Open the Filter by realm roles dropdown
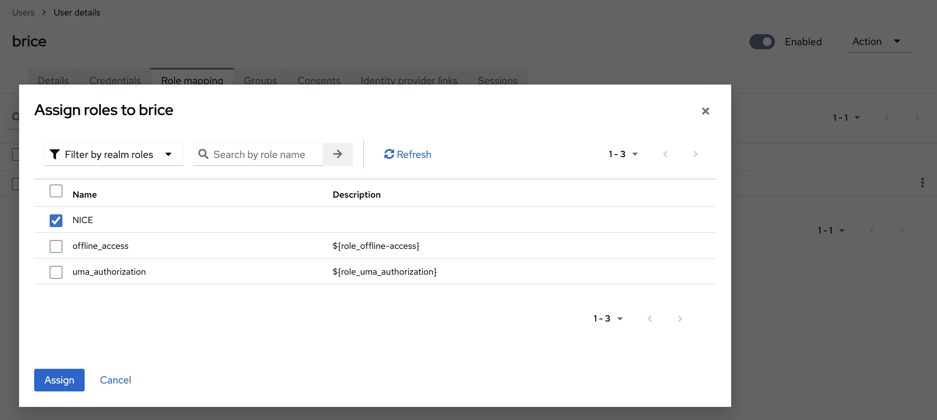The width and height of the screenshot is (937, 420). click(x=114, y=154)
